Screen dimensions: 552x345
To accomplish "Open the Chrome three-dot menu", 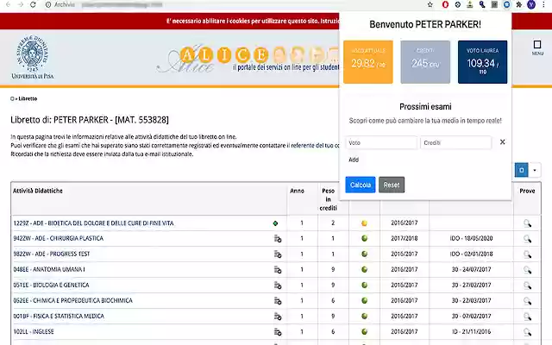I will pos(544,5).
